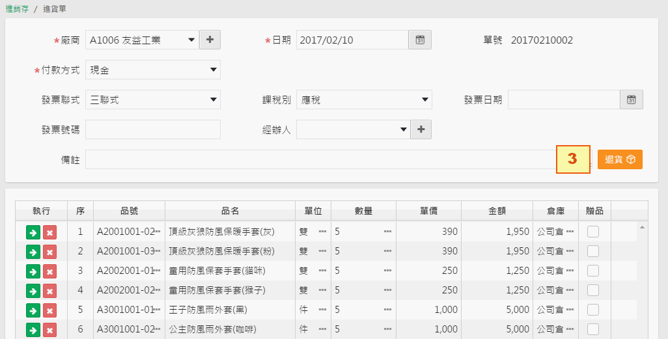Open warehouse lookup dots in row 5
This screenshot has height=339, width=668.
pyautogui.click(x=570, y=310)
